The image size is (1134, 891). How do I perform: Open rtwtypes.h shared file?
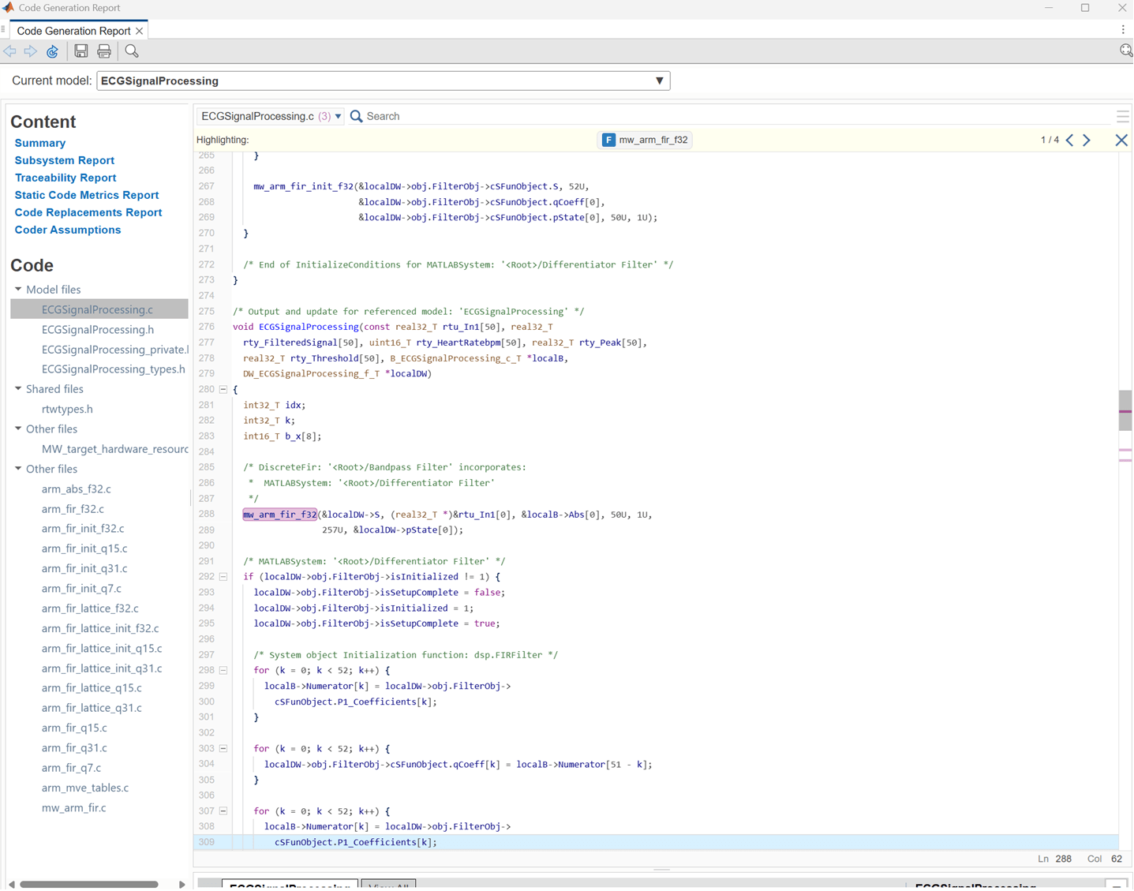[x=67, y=409]
